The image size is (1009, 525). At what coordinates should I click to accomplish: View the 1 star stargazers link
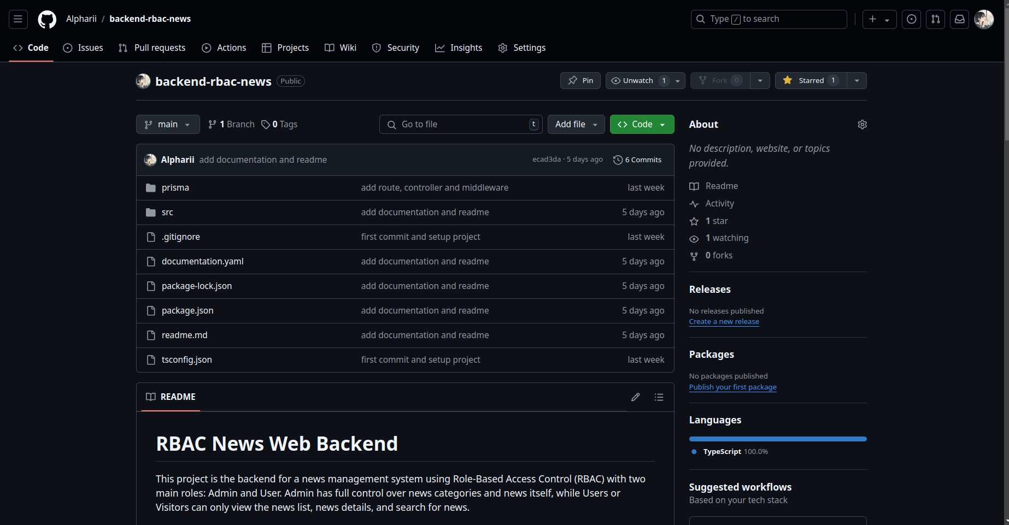click(x=709, y=221)
